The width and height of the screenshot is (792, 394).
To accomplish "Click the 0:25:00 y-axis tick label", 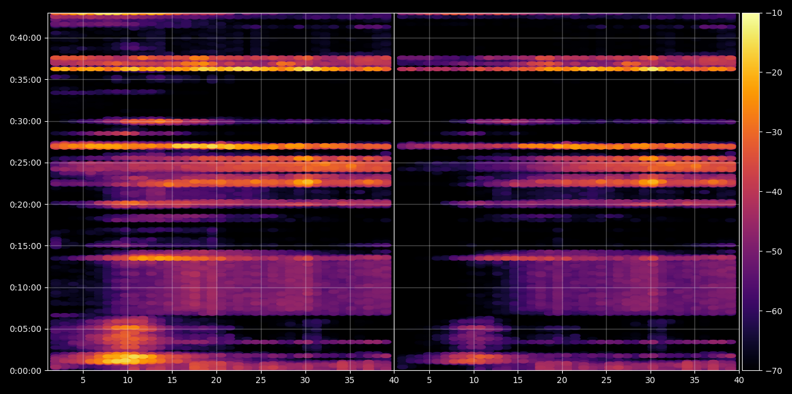I will coord(25,163).
